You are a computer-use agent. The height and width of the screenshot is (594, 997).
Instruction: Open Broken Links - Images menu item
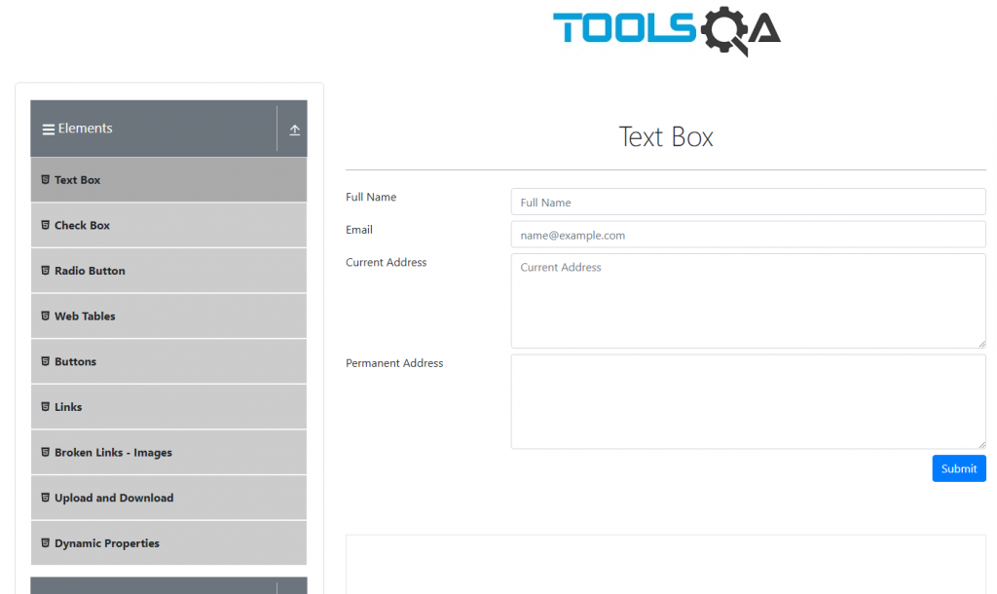point(168,452)
